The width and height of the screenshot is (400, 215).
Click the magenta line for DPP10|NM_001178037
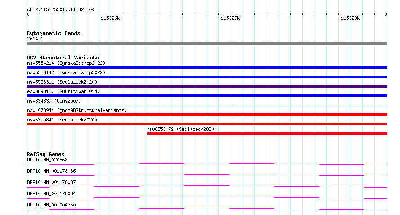(x=207, y=186)
